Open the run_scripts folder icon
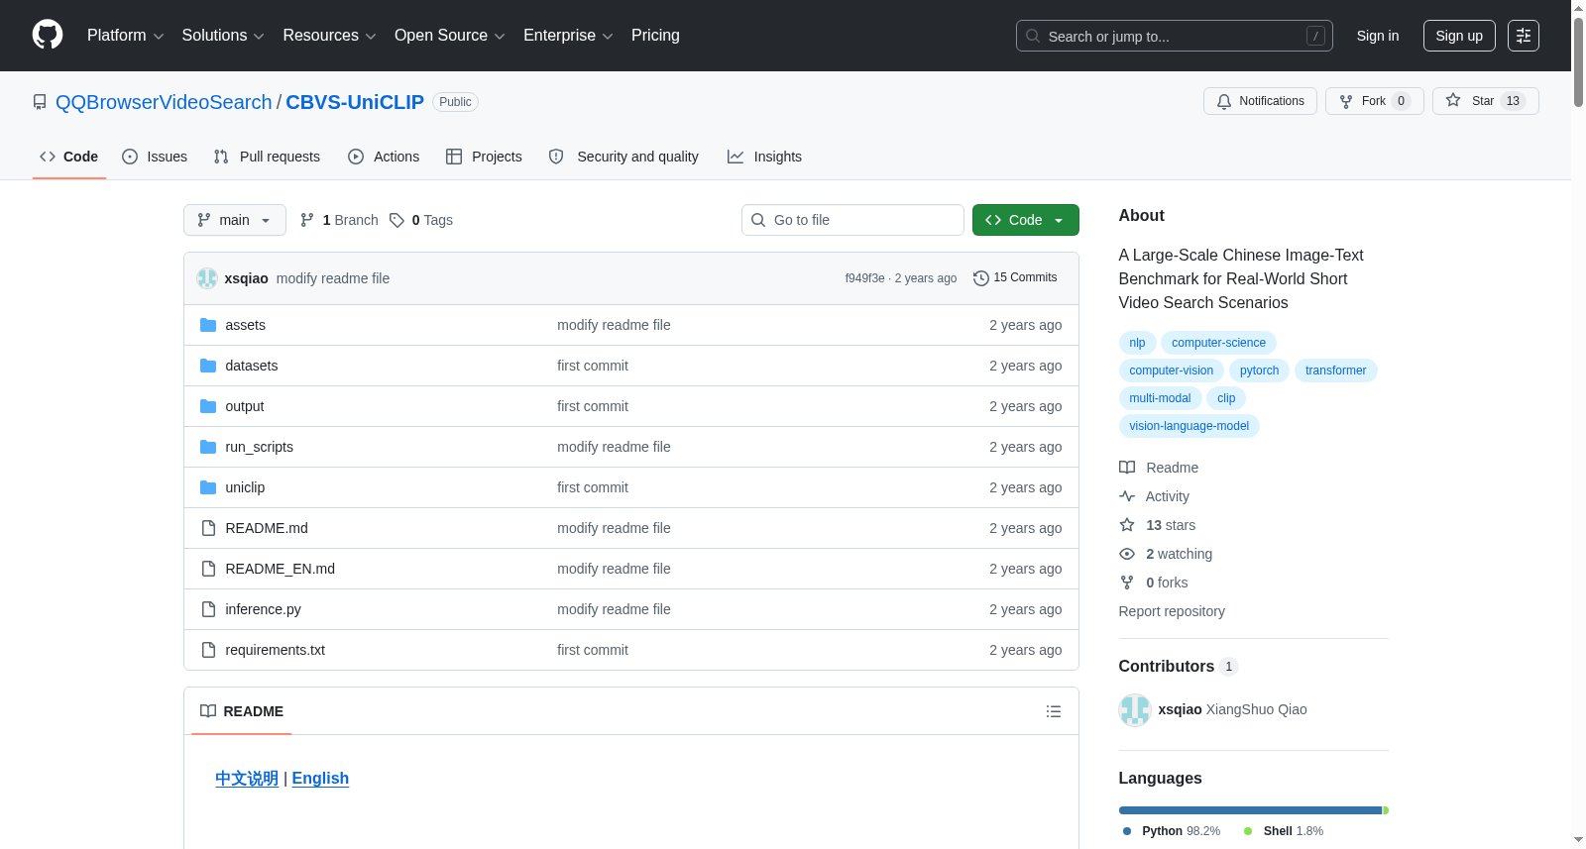Screen dimensions: 1586x849 (208, 447)
